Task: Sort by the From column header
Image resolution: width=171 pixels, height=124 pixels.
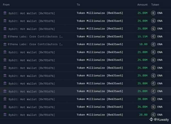Action: pos(6,5)
